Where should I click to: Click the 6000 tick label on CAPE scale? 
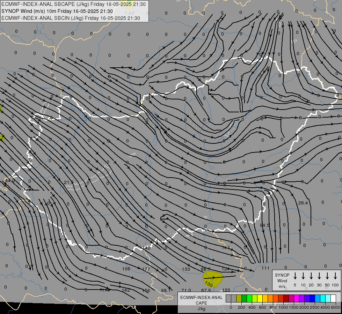pyautogui.click(x=336, y=307)
